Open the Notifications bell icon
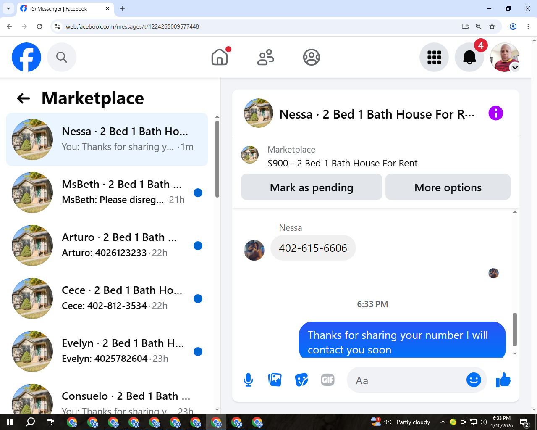Screen dimensions: 537x430 (x=469, y=57)
